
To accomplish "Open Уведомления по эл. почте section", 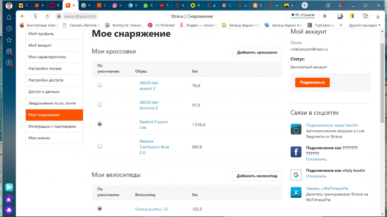I will click(54, 103).
